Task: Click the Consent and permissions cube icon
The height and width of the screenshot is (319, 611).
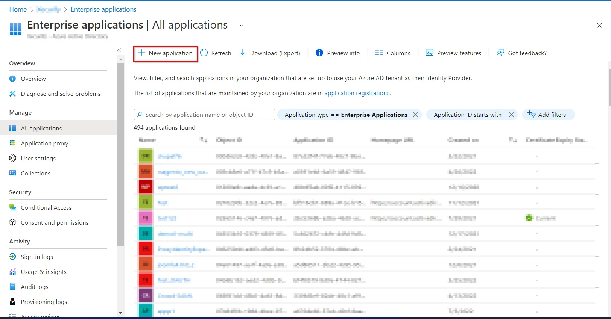Action: tap(12, 222)
